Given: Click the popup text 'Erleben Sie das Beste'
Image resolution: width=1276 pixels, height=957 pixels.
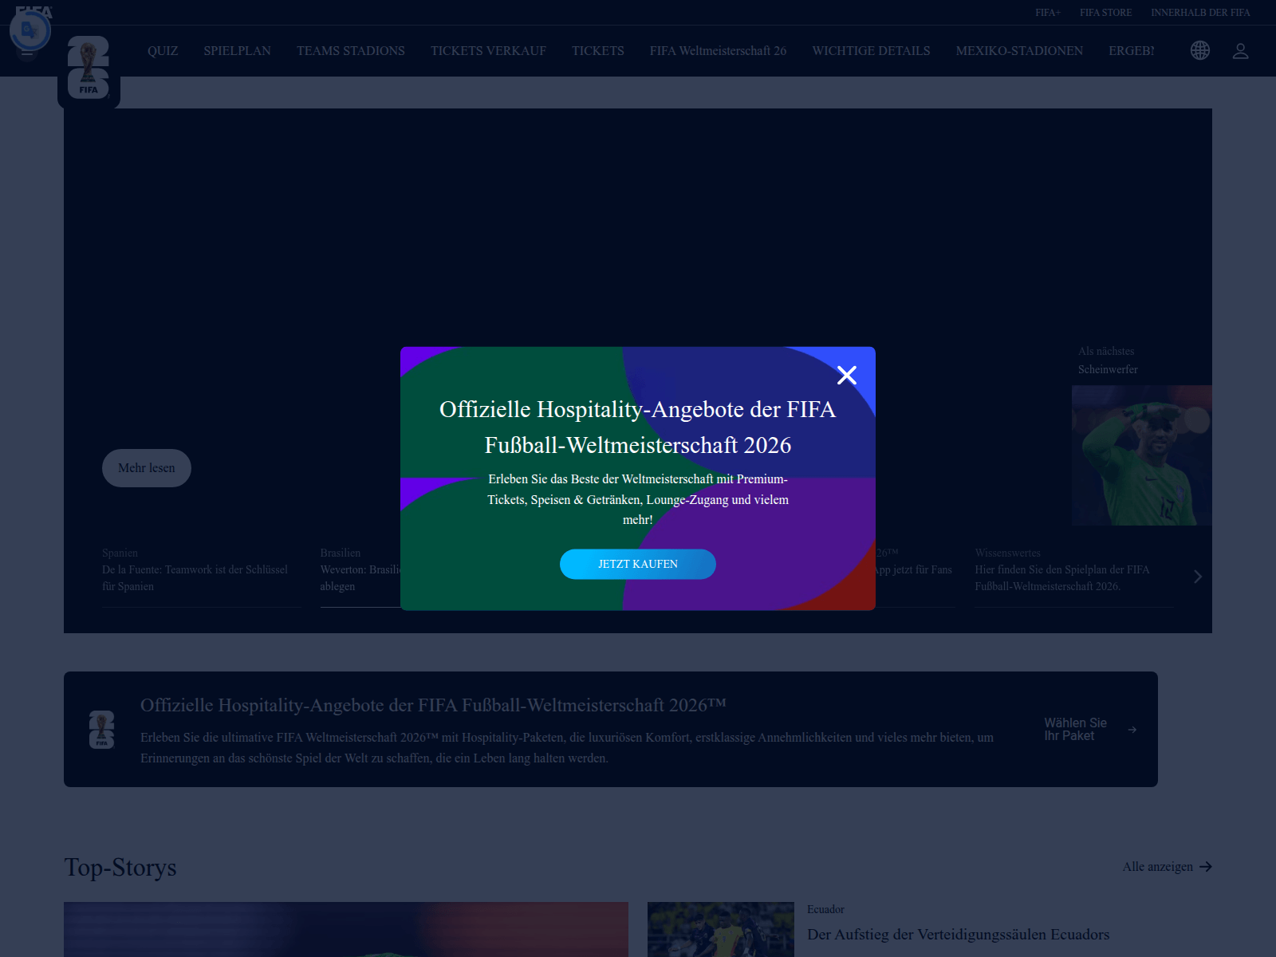Looking at the screenshot, I should click(638, 499).
